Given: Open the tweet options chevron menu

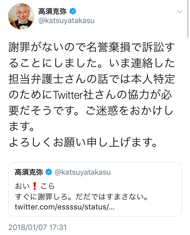Looking at the screenshot, I should point(180,12).
